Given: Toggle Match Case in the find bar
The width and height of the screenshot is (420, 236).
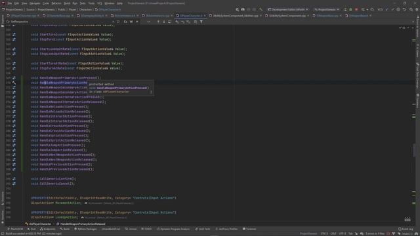Looking at the screenshot, I should (125, 22).
